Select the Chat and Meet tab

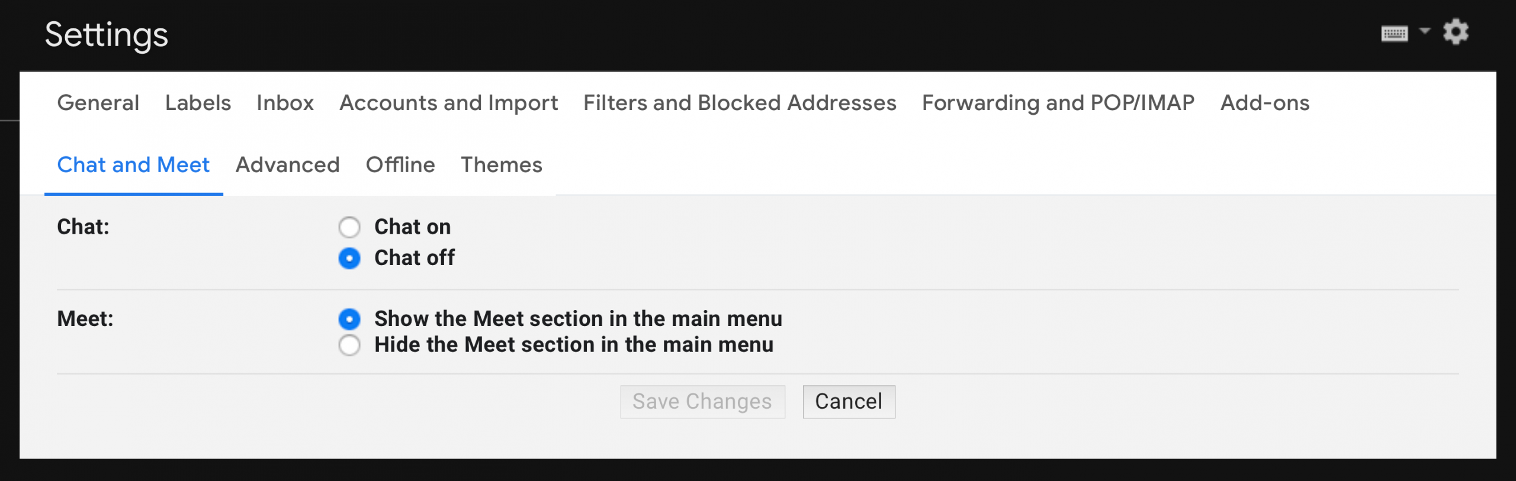coord(133,165)
